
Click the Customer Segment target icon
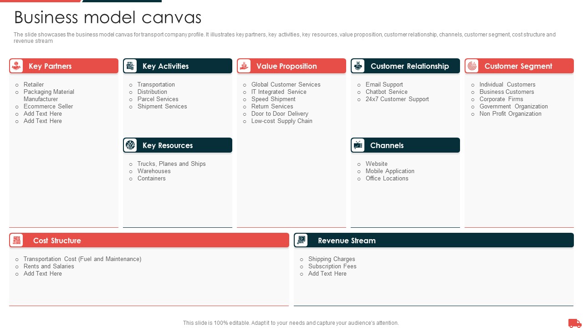[472, 66]
